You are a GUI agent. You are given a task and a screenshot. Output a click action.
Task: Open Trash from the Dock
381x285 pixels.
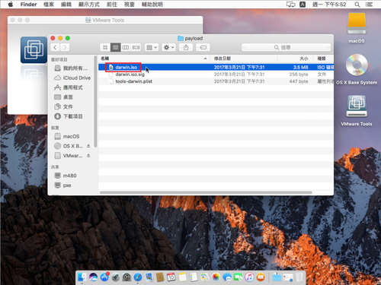click(x=299, y=277)
